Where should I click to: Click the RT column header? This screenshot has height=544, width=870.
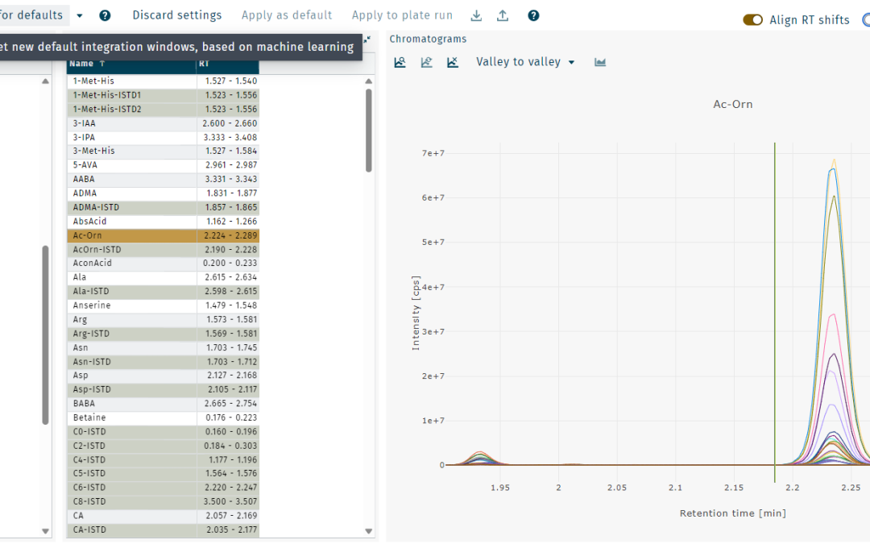227,64
